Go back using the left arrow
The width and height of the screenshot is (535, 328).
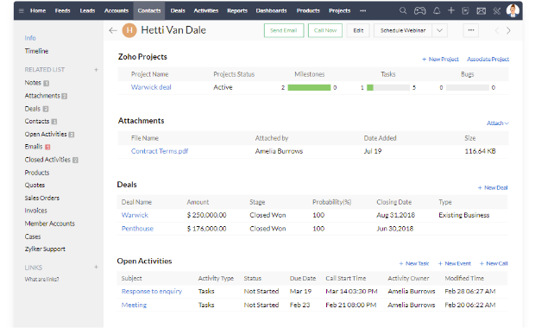[x=113, y=30]
